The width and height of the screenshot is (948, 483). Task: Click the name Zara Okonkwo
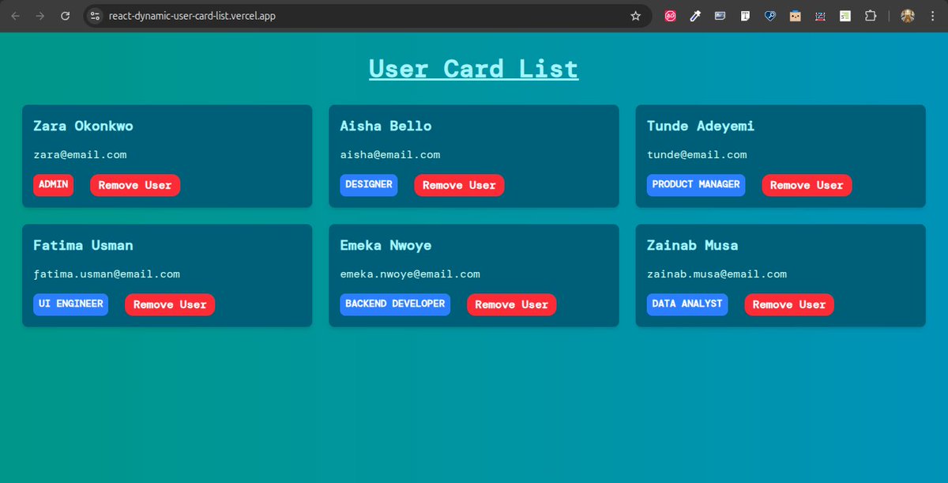(x=83, y=126)
